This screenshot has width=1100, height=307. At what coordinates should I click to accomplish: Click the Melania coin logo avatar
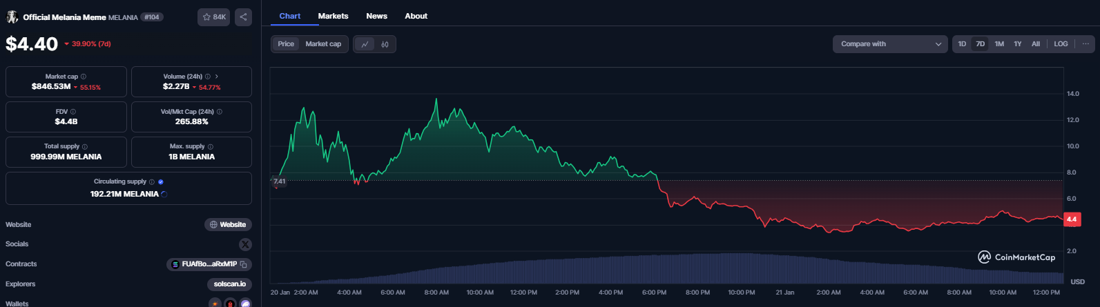point(12,17)
